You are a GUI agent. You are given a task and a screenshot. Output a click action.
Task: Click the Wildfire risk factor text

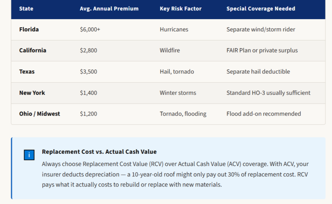[x=170, y=51]
